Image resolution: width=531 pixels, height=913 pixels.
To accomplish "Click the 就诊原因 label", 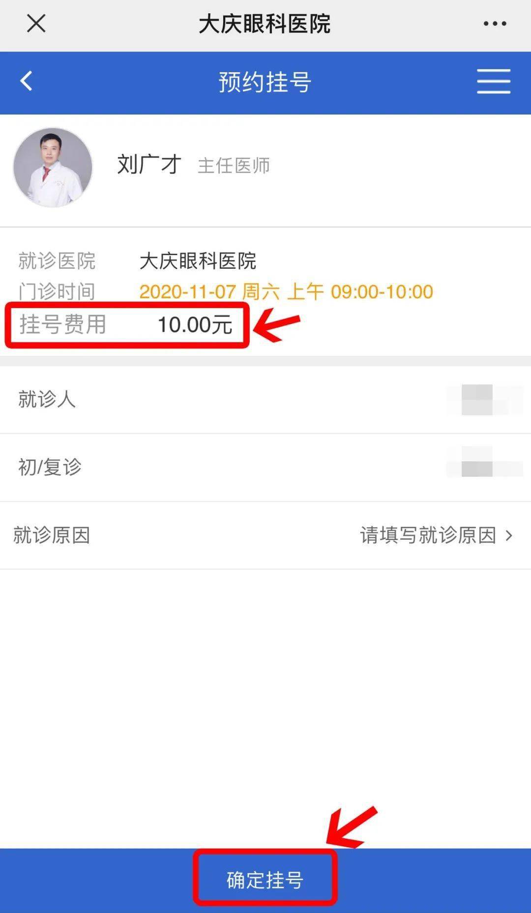I will 52,535.
